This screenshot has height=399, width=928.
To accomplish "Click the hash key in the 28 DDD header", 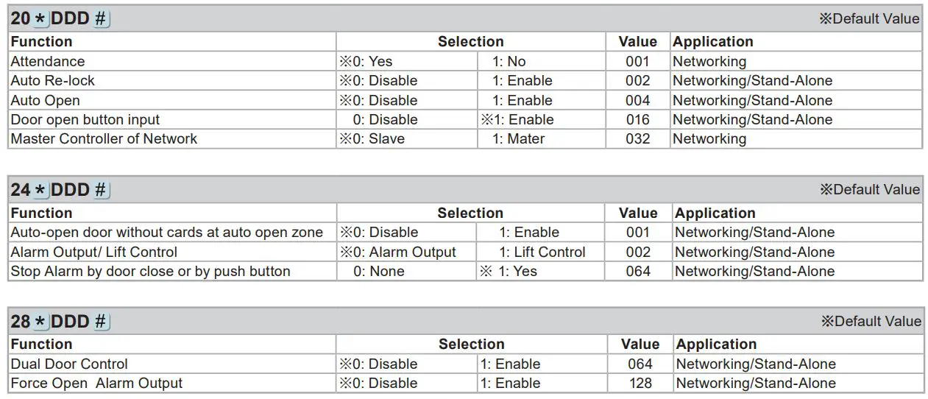I will (x=102, y=322).
